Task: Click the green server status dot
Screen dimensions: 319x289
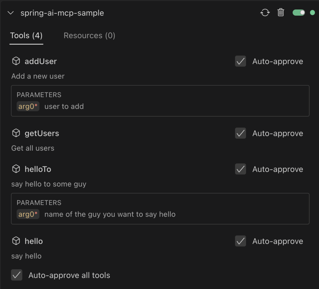Action: (x=312, y=13)
